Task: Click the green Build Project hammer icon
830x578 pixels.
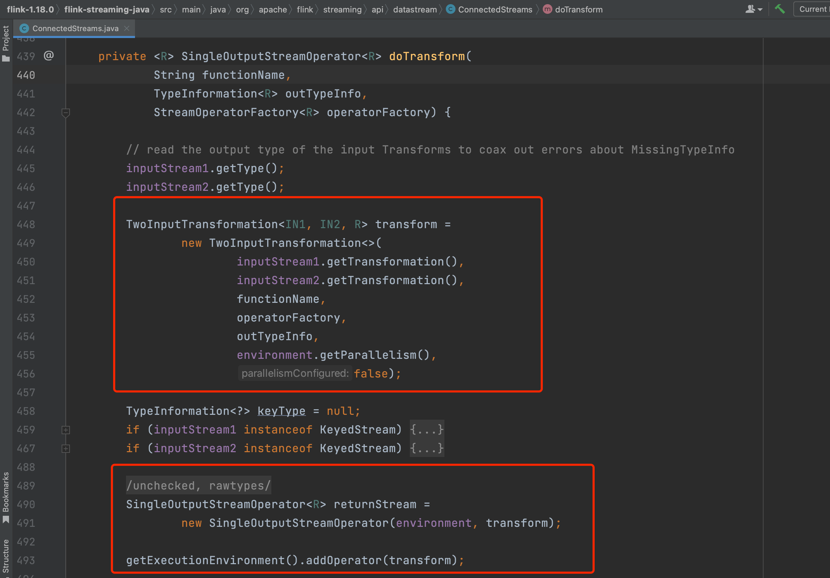Action: (x=779, y=9)
